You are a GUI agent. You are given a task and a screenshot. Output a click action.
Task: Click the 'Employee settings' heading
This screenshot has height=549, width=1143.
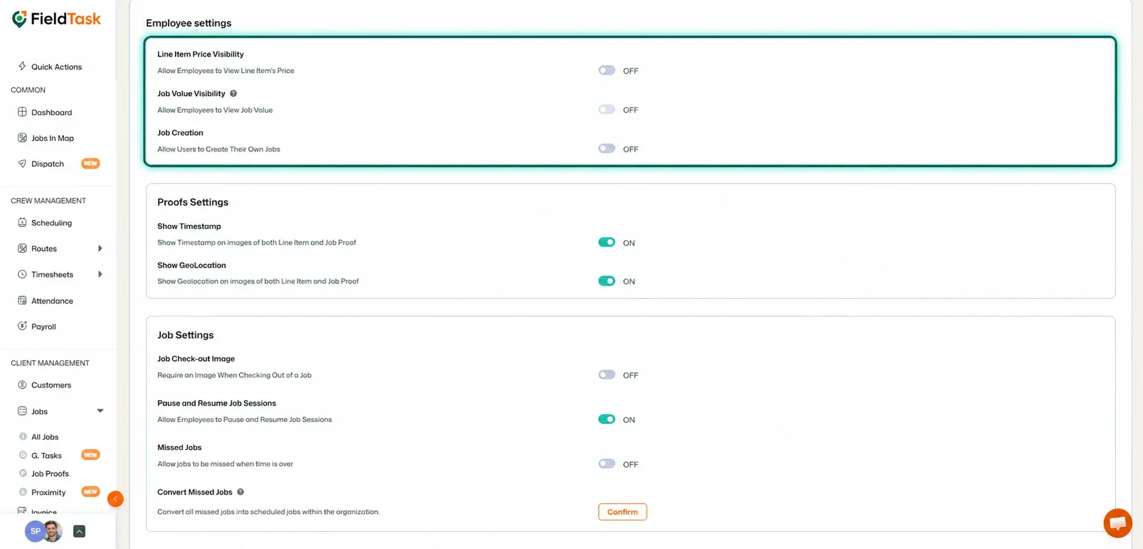[x=189, y=23]
